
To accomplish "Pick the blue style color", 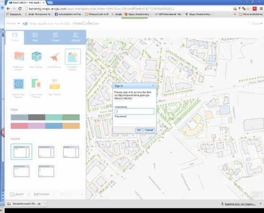I will [54, 126].
